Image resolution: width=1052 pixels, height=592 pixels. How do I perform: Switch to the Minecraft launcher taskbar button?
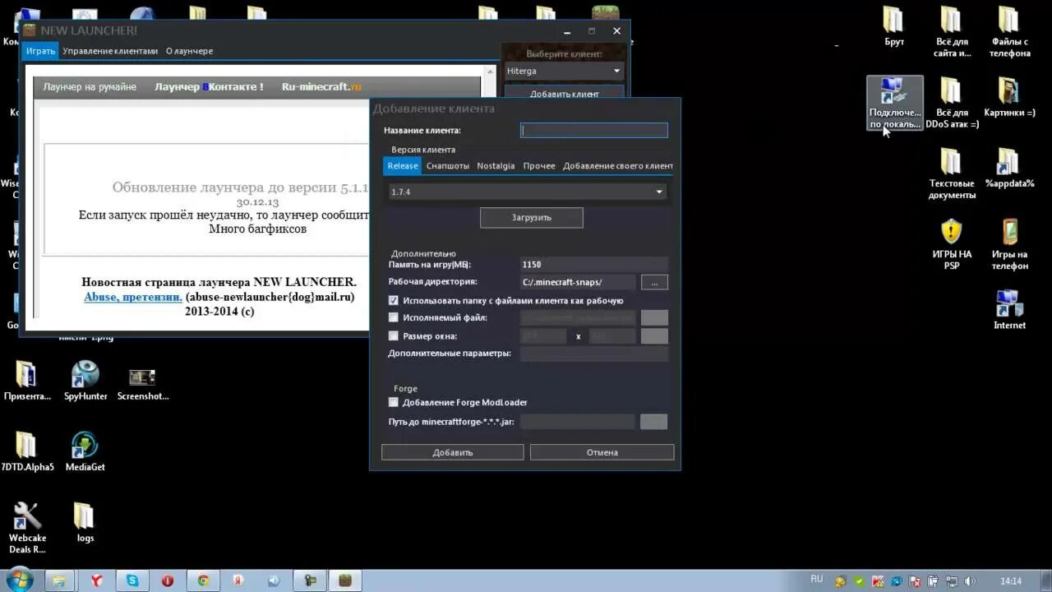[346, 580]
